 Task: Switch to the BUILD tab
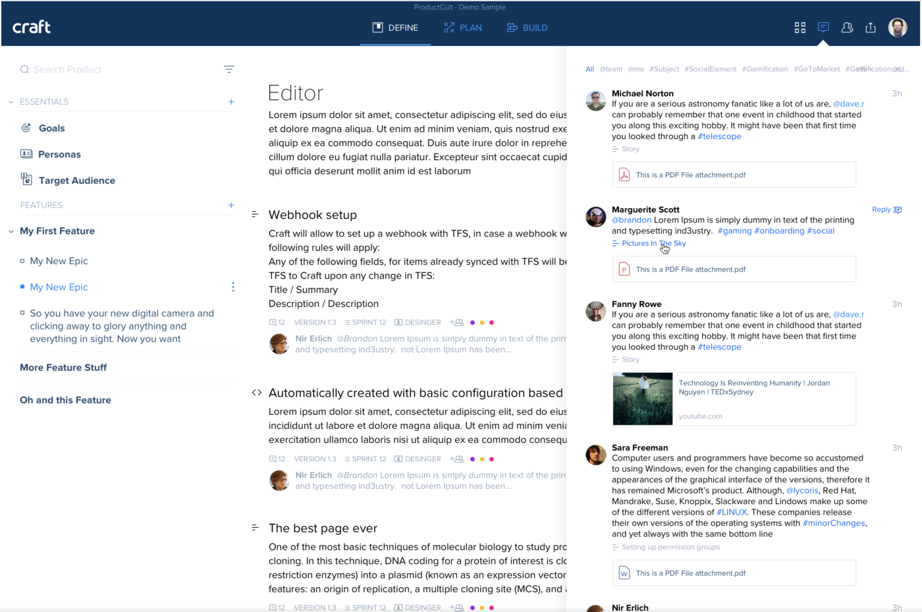pyautogui.click(x=528, y=28)
